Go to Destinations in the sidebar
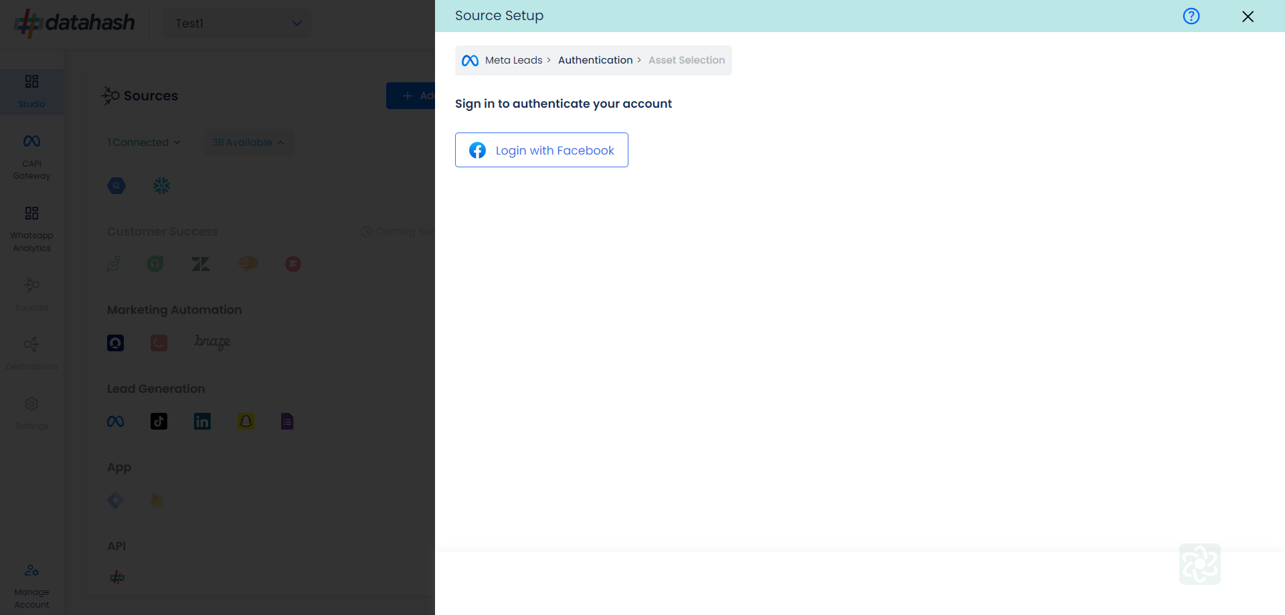This screenshot has width=1285, height=615. click(31, 354)
